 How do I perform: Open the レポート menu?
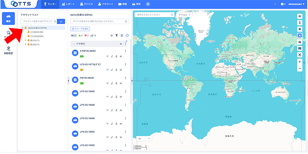coord(68,4)
